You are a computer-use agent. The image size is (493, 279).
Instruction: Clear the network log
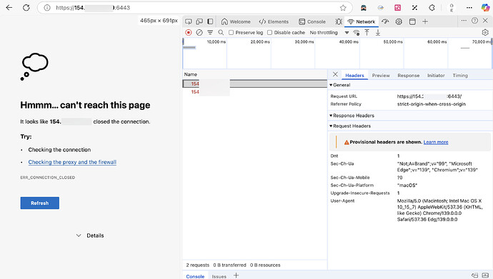click(199, 32)
